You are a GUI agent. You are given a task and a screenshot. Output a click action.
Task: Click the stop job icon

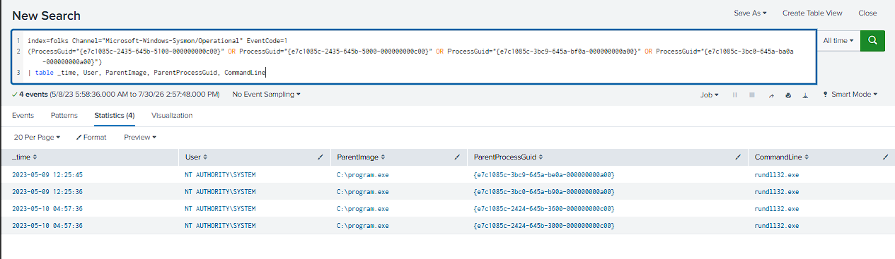pos(752,95)
